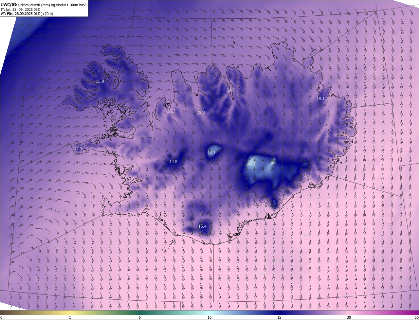Click the 17.9 value on the western peninsula
Screen dimensions: 419x320
point(78,149)
